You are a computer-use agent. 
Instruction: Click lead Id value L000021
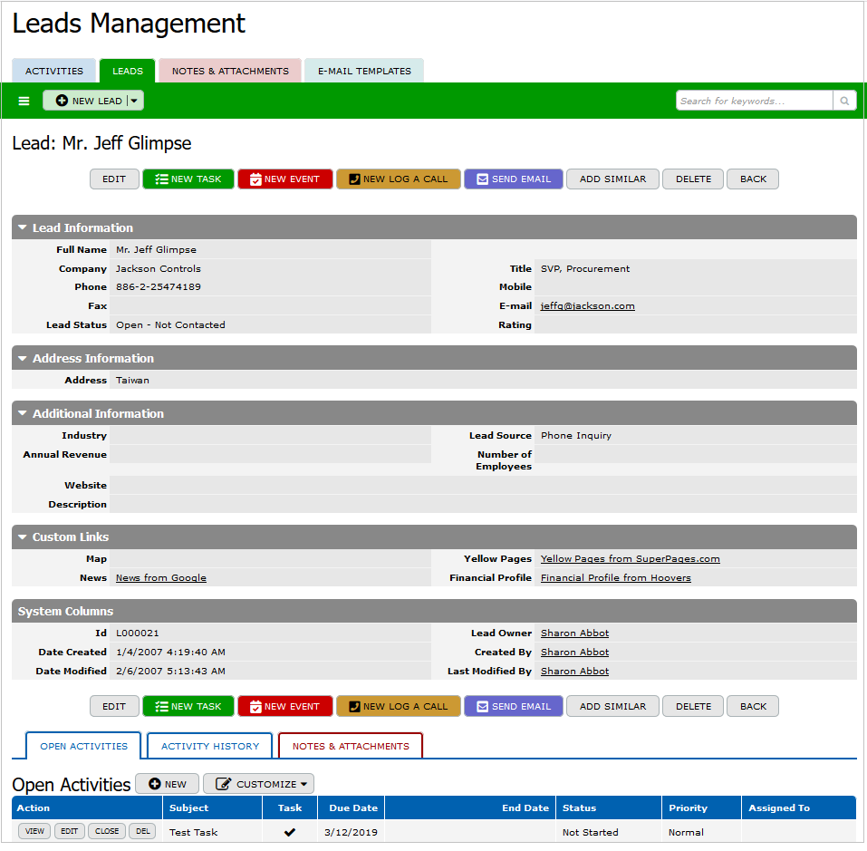pos(138,633)
